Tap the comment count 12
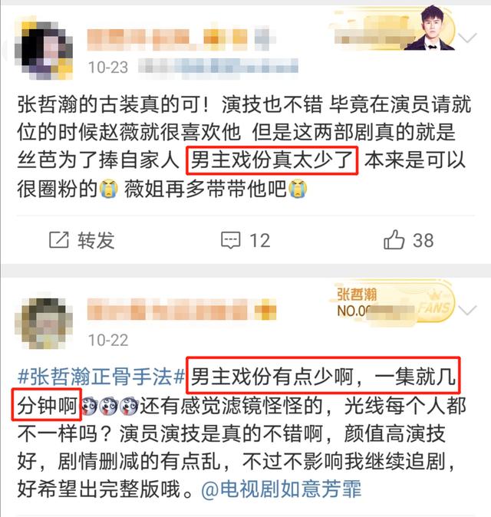The image size is (491, 517). (260, 240)
